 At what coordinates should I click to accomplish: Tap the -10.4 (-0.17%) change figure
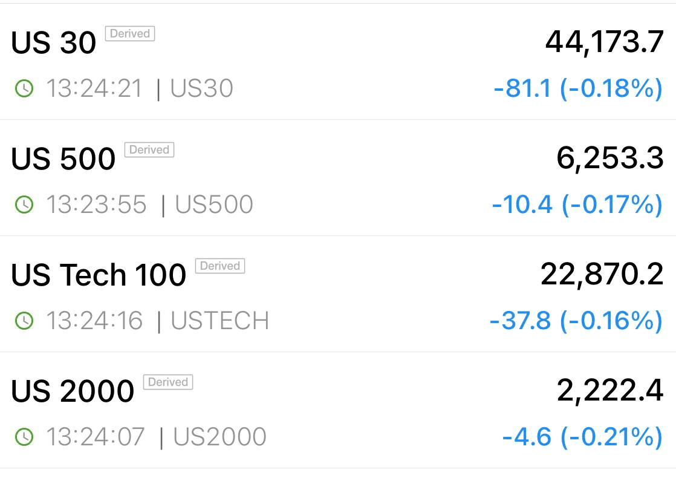577,205
